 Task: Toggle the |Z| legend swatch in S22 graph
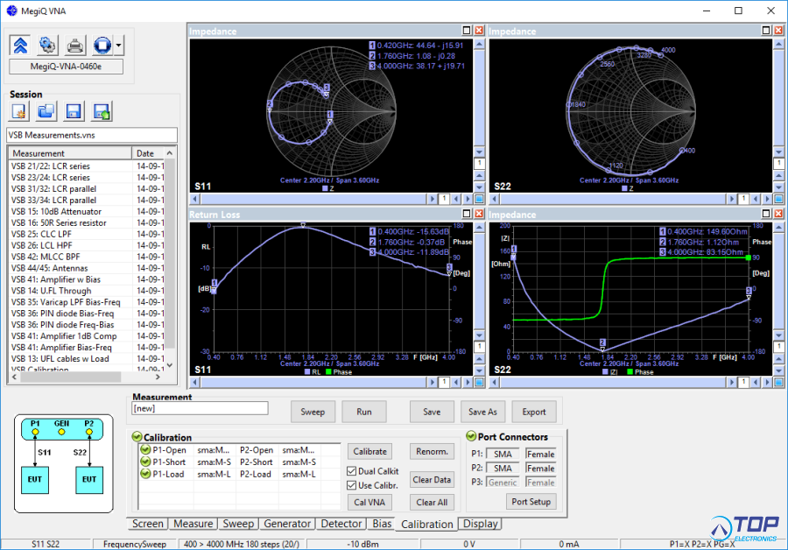click(605, 372)
